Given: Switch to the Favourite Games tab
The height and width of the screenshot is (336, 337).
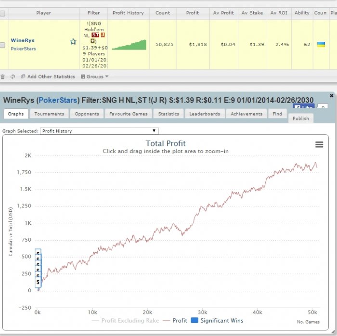Looking at the screenshot, I should (129, 114).
